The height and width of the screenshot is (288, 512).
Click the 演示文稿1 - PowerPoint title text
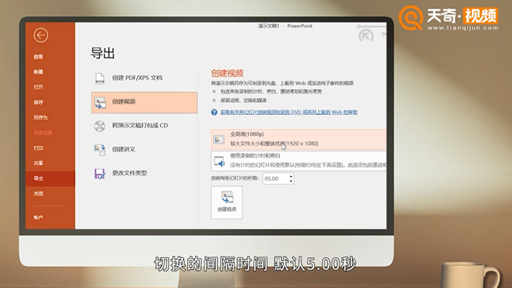[x=285, y=26]
